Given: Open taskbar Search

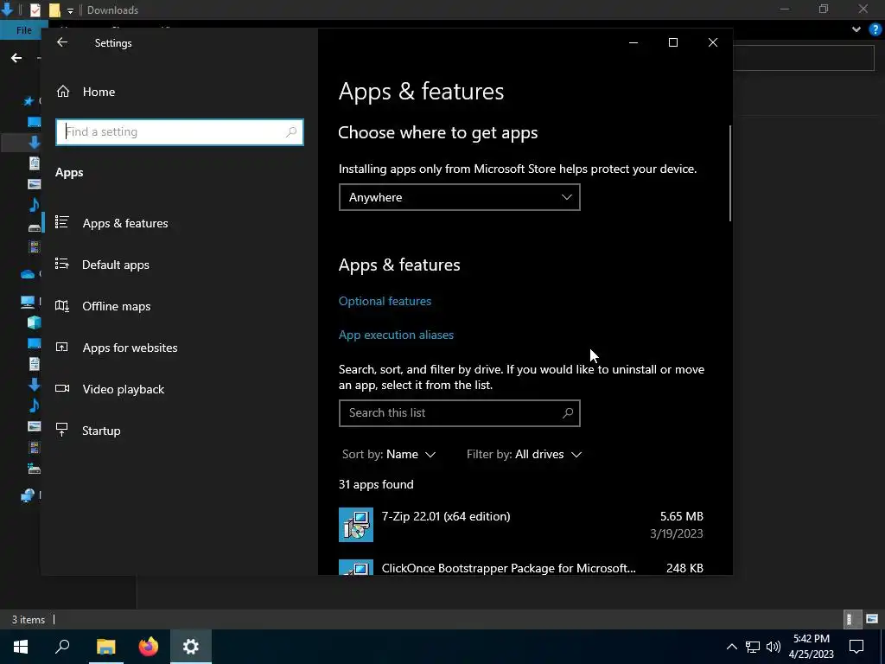Looking at the screenshot, I should pos(62,647).
